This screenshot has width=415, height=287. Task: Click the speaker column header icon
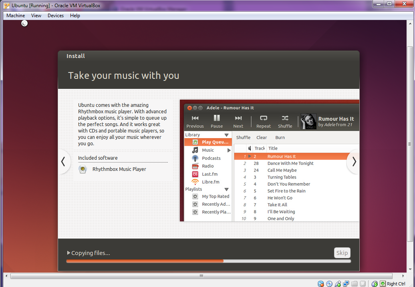[x=249, y=149]
